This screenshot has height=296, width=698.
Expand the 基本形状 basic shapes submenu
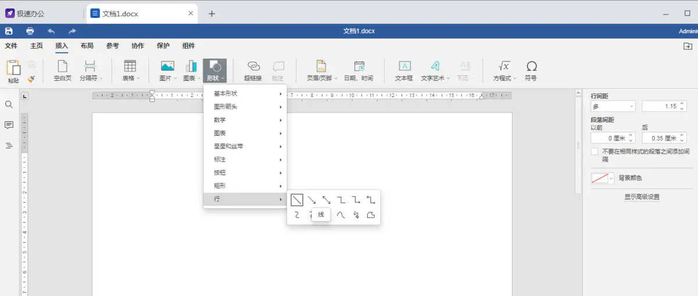point(245,93)
